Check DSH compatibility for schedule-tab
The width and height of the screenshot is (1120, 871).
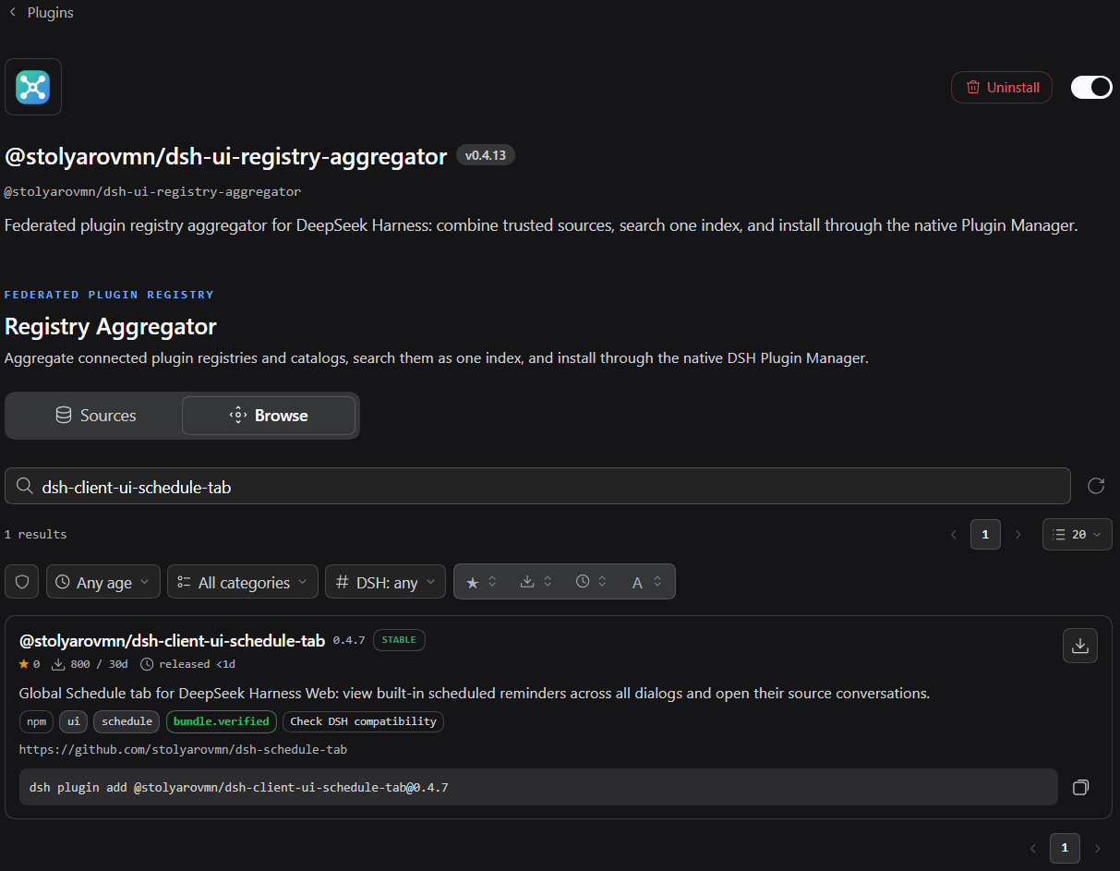pos(363,721)
